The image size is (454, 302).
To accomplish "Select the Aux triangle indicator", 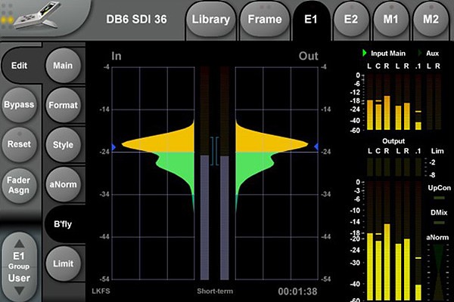I will [419, 53].
